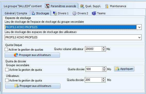Expand the secondary group storage location dropdown

pyautogui.click(x=139, y=27)
